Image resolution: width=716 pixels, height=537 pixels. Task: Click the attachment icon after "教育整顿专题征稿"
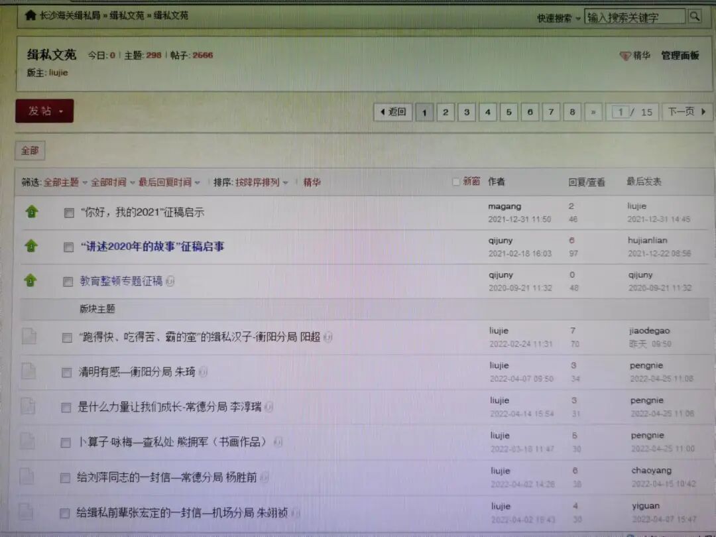170,281
